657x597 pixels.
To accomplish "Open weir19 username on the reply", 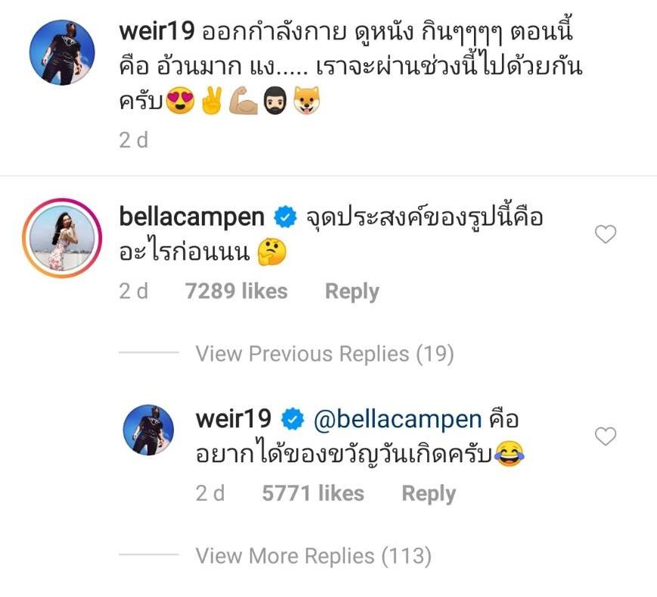I will pos(234,418).
